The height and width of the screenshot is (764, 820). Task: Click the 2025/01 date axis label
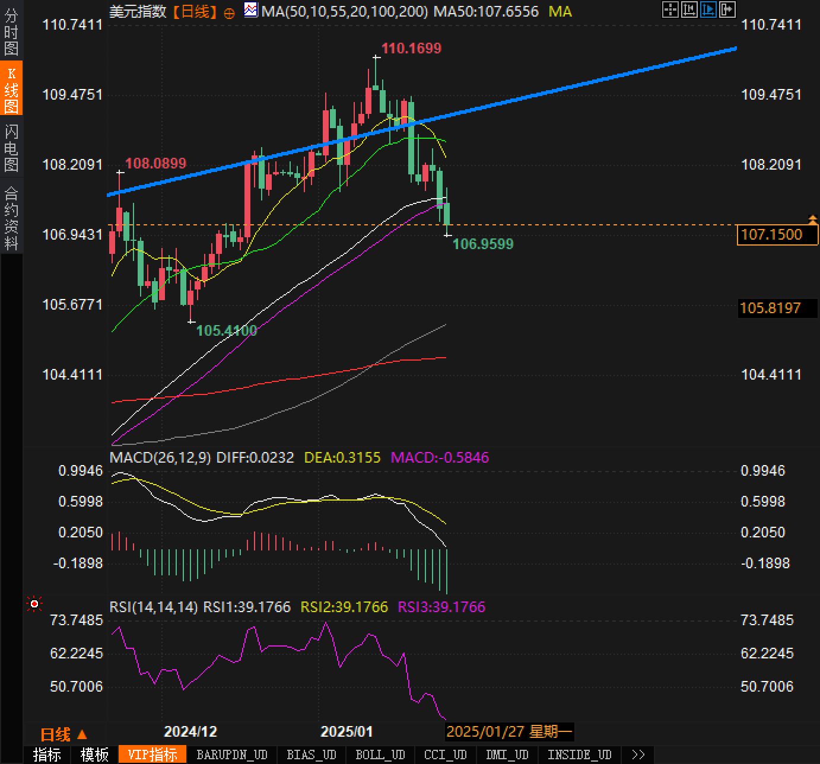(347, 731)
